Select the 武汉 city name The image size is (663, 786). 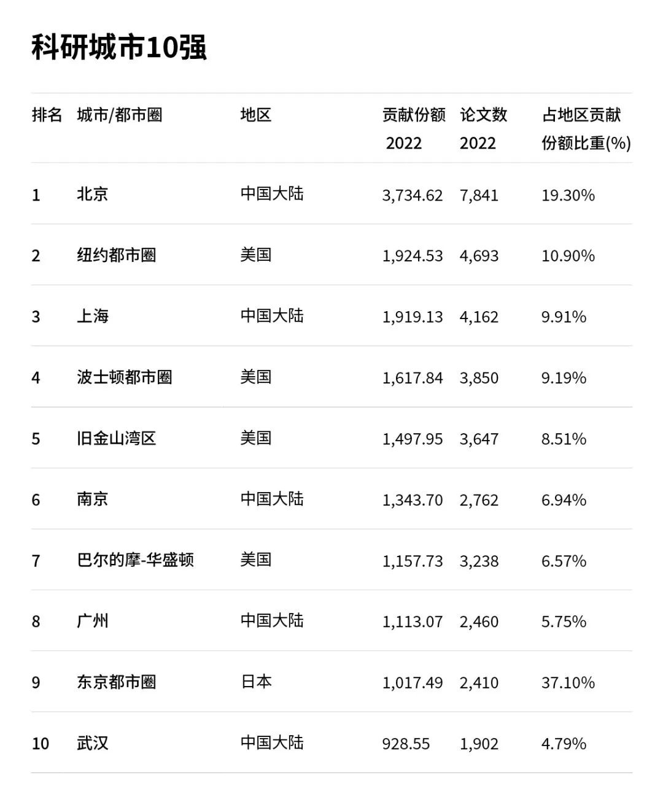pyautogui.click(x=93, y=743)
